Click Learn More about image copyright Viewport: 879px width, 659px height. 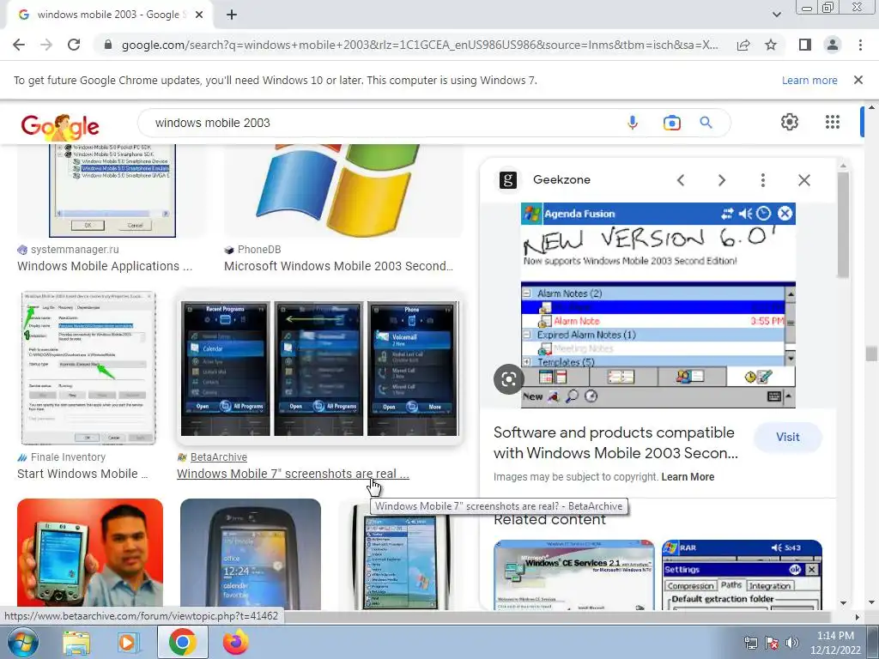point(688,477)
